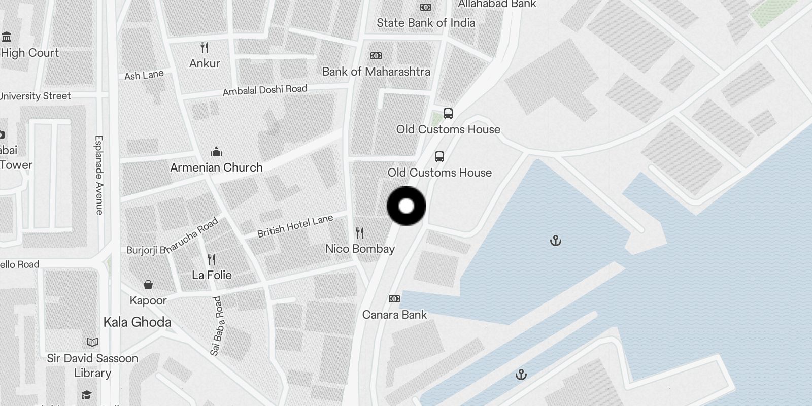
Task: Click the Armenian Church place icon
Action: coord(216,152)
